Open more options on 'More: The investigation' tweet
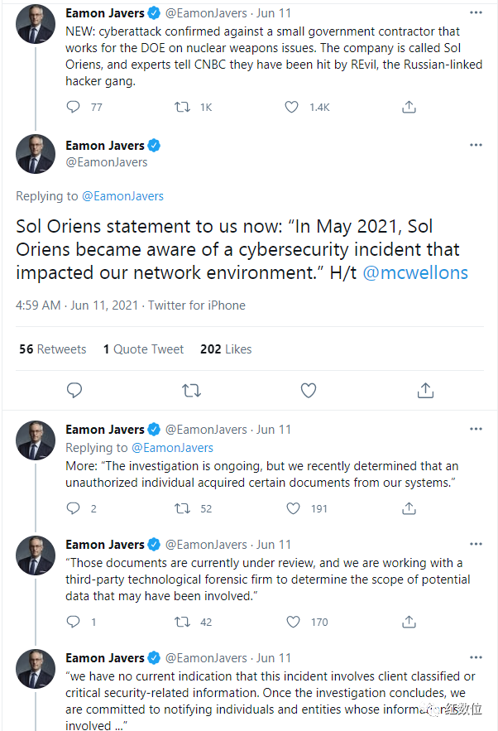The height and width of the screenshot is (731, 498). 476,429
